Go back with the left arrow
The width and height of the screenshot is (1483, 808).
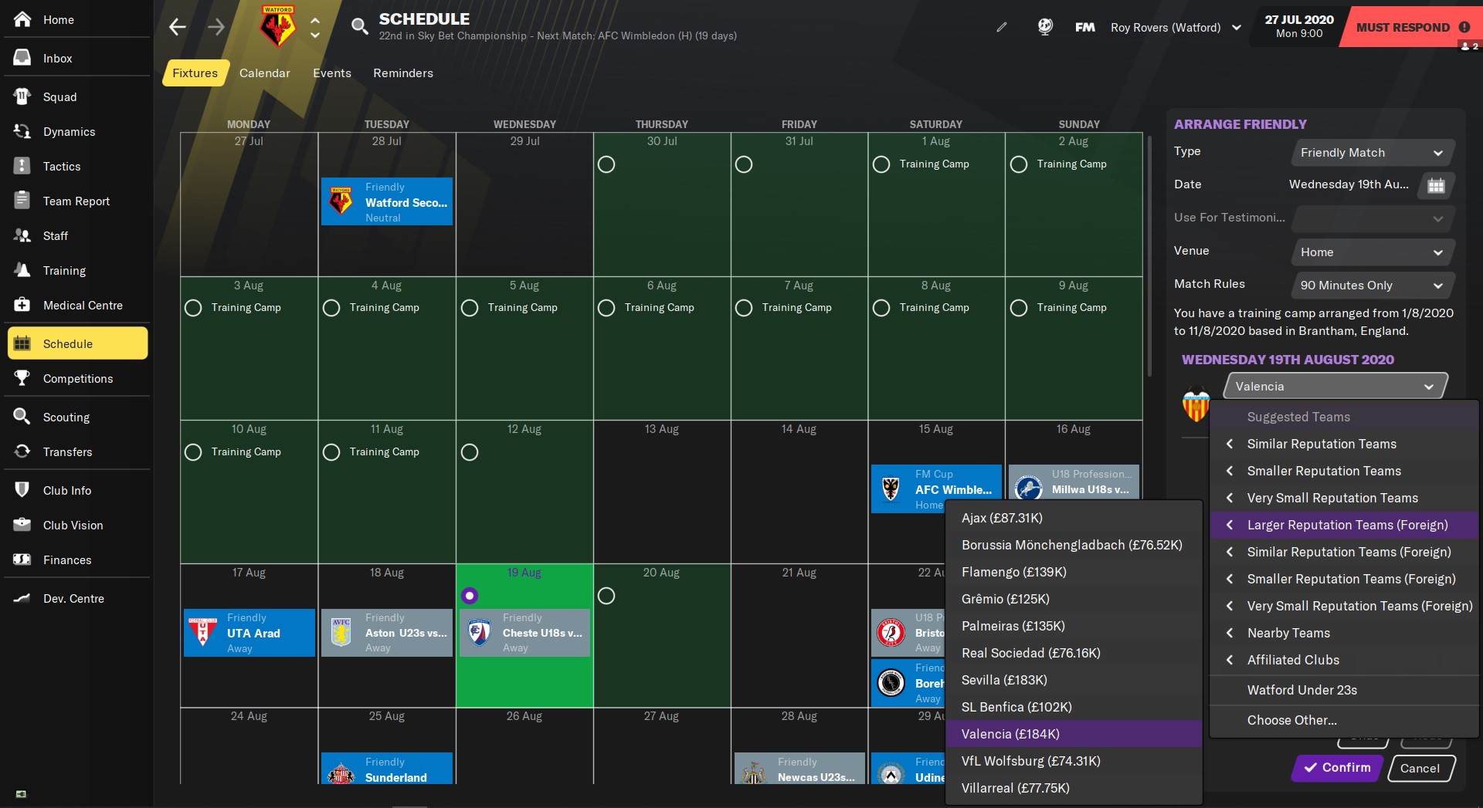pyautogui.click(x=178, y=27)
